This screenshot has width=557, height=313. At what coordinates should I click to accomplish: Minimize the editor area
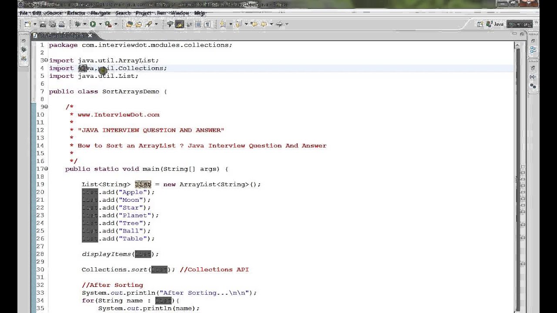click(x=514, y=33)
